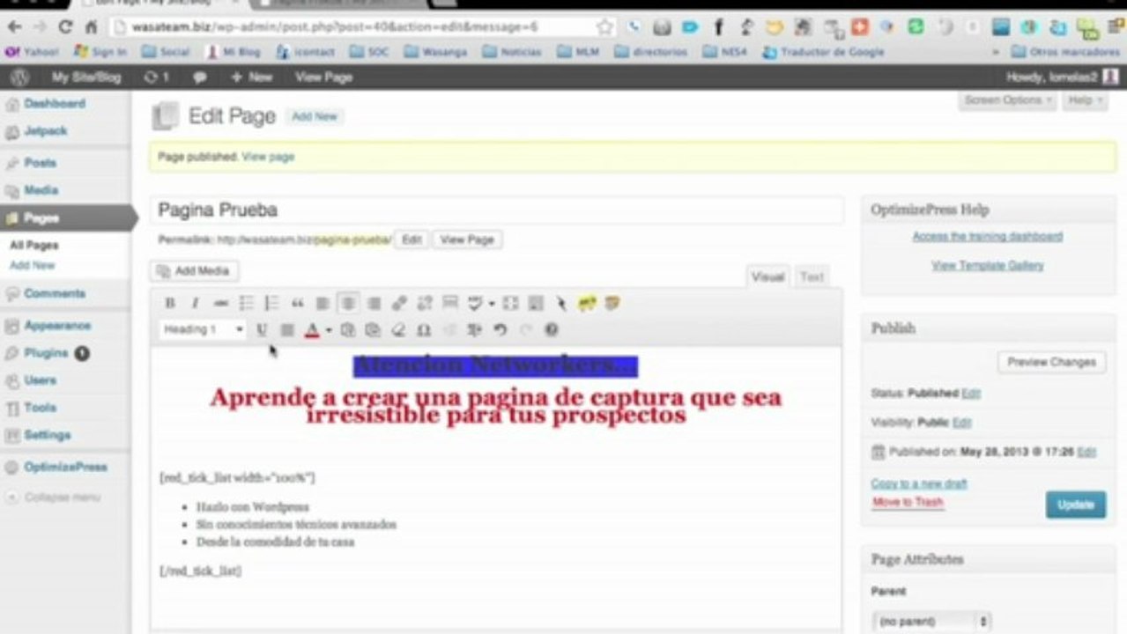Toggle distraction-free fullscreen mode

point(510,303)
